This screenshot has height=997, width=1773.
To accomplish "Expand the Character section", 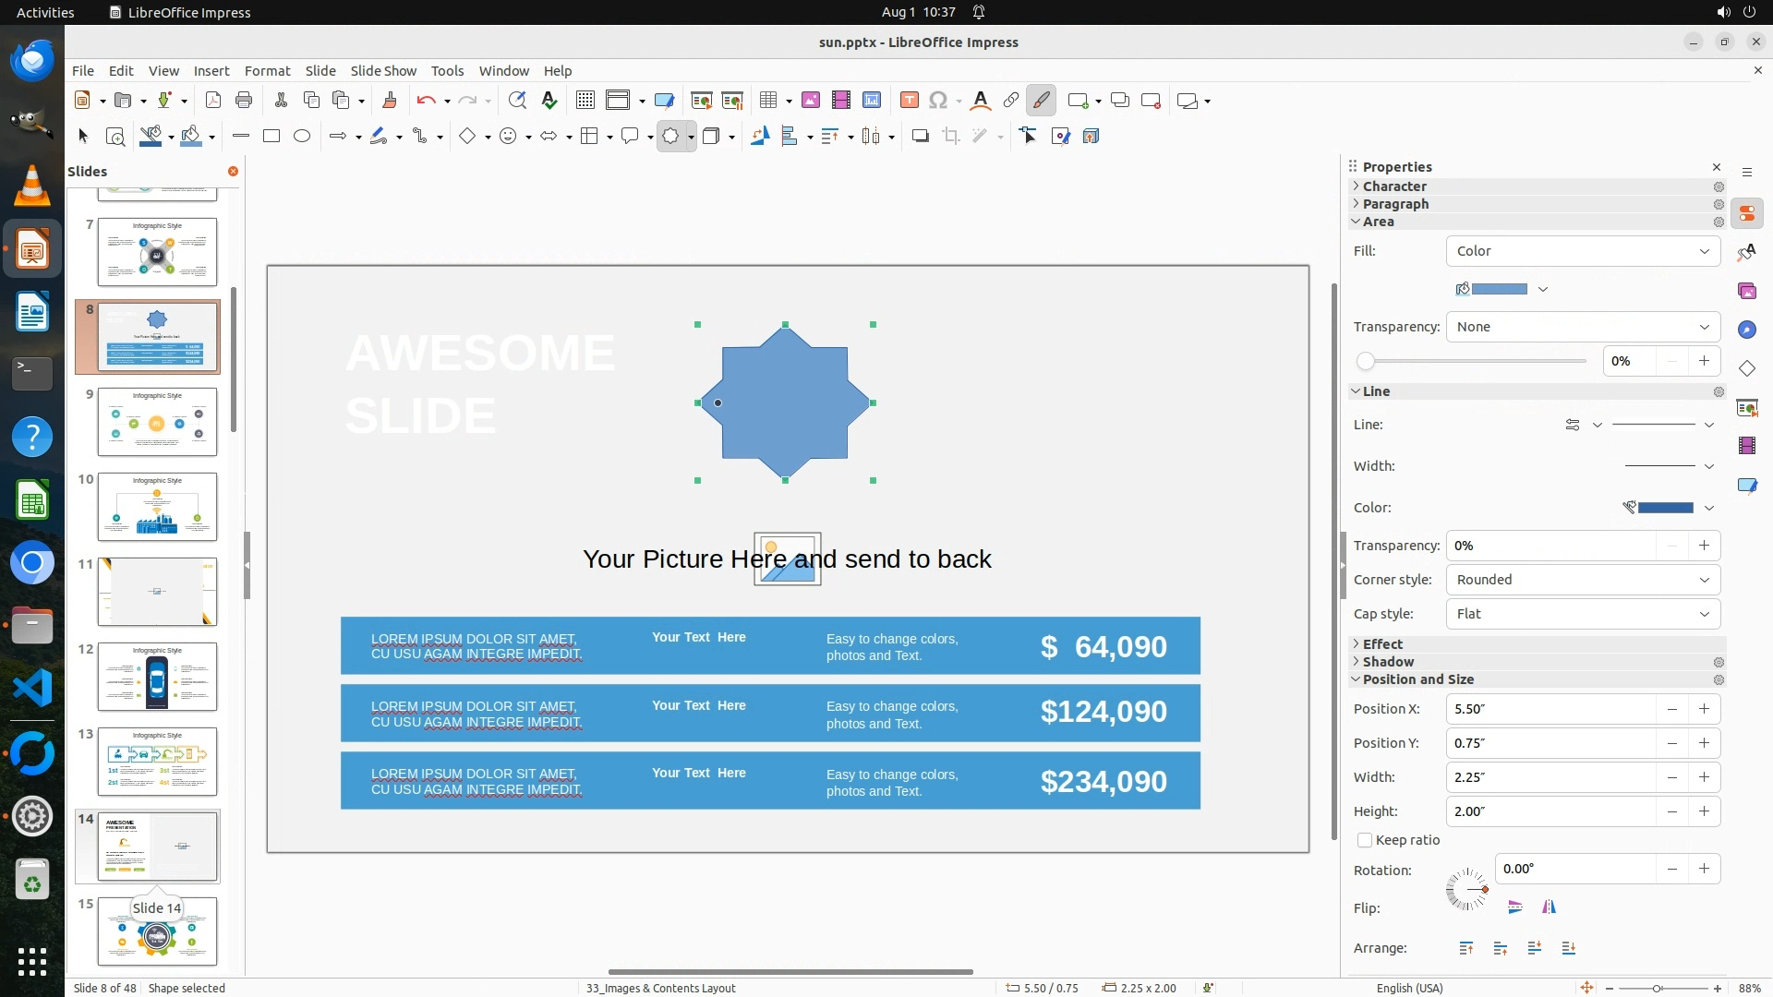I will coord(1394,186).
